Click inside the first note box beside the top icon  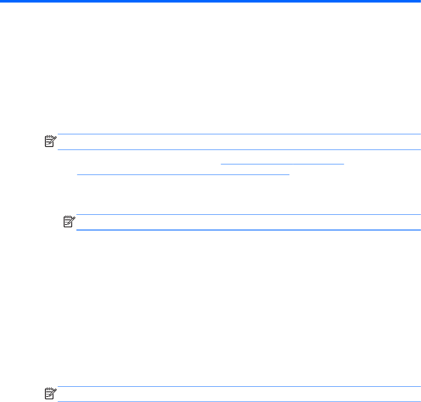pos(239,142)
